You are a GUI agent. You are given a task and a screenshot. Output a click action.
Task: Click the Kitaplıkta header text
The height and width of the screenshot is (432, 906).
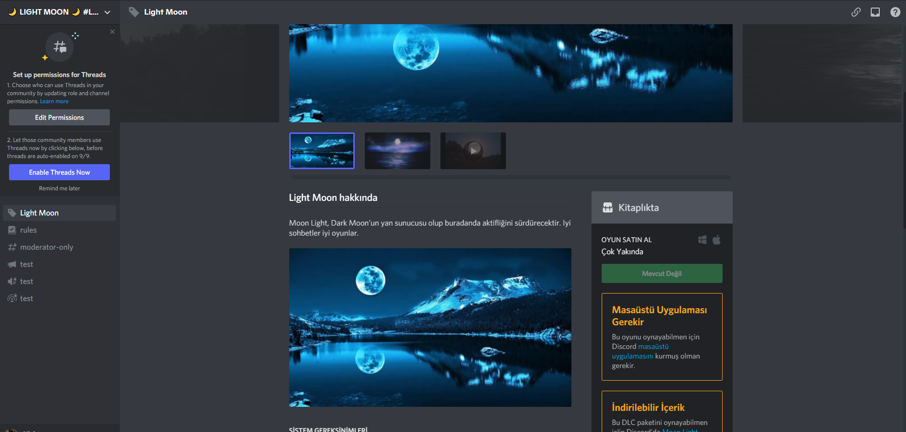pos(639,207)
